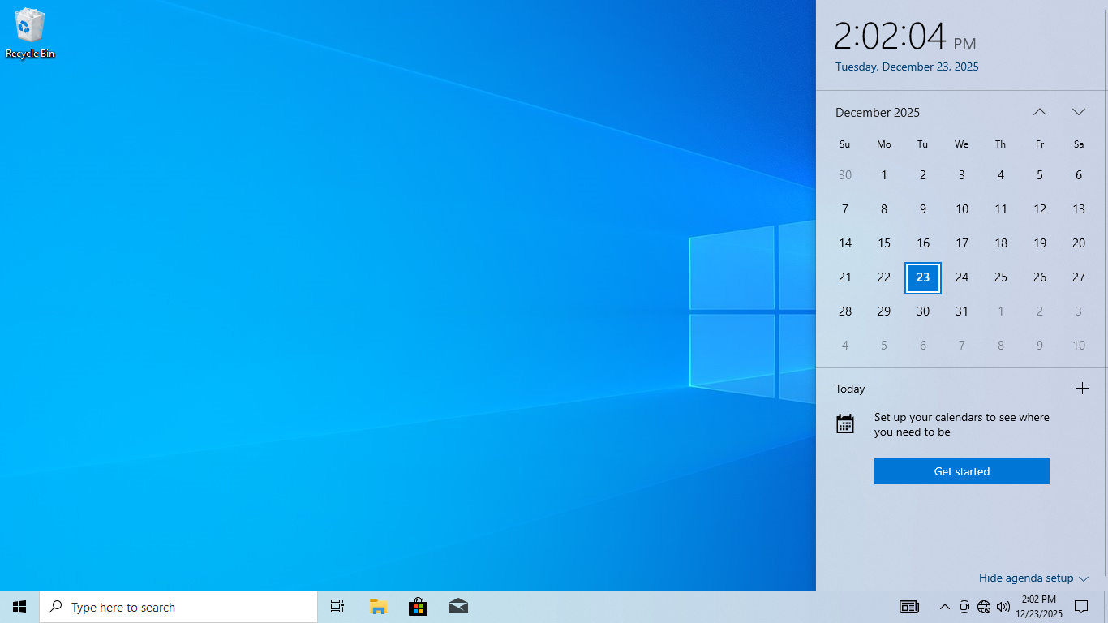Open the volume speaker icon
Image resolution: width=1108 pixels, height=623 pixels.
[1003, 607]
